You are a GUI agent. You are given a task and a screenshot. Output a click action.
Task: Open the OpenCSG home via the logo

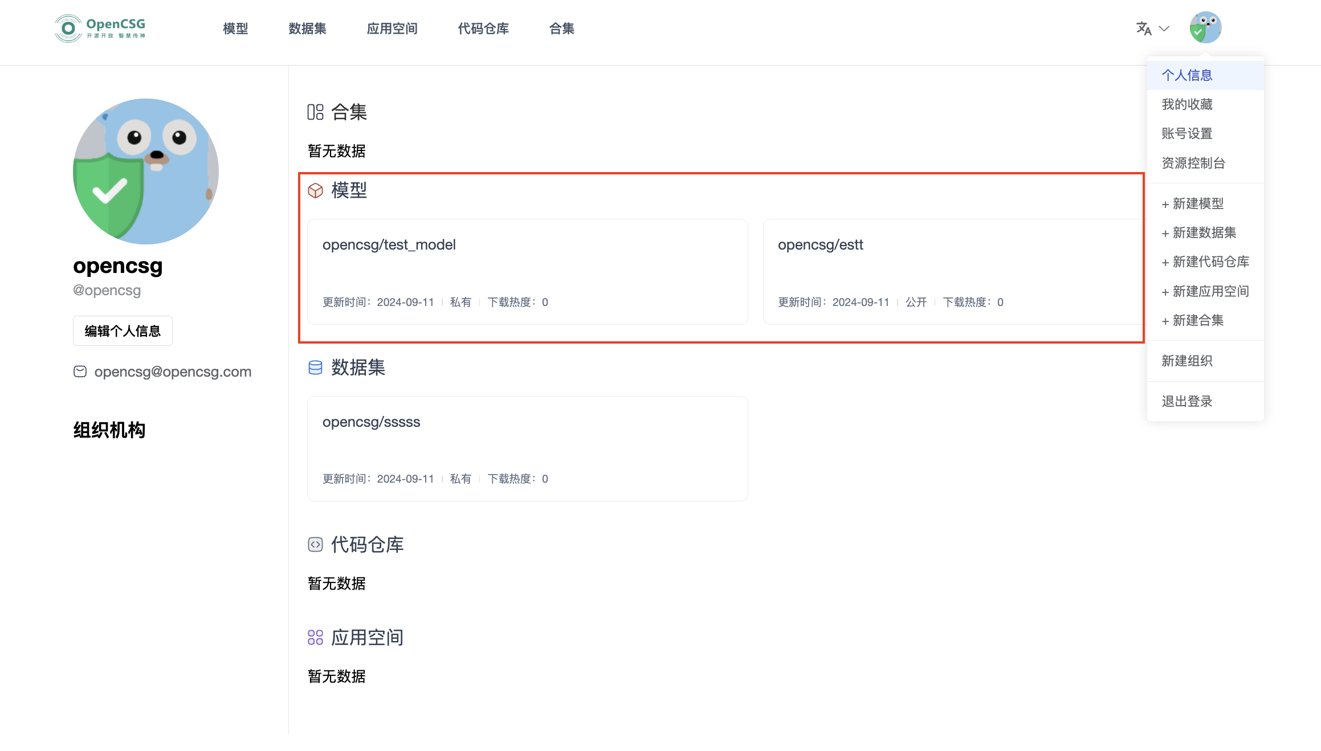[100, 27]
